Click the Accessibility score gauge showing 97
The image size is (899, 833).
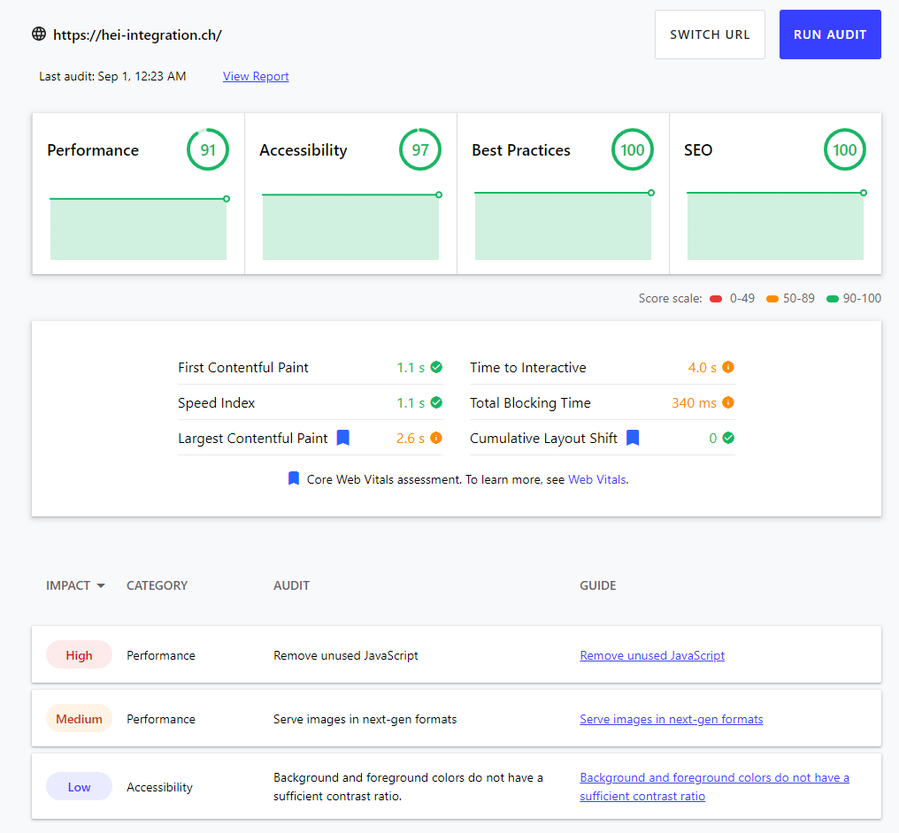coord(420,150)
